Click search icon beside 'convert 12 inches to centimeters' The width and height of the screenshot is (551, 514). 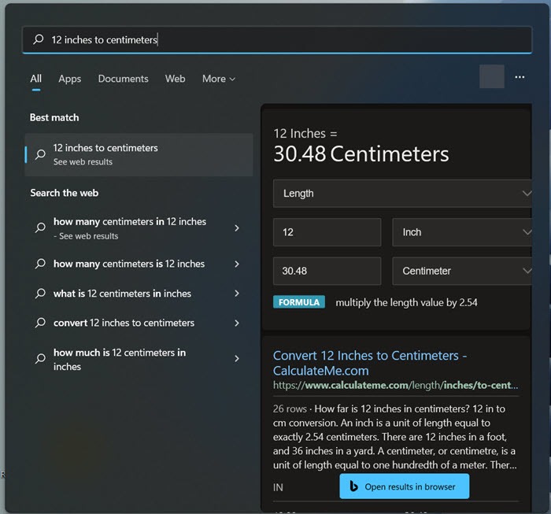[x=41, y=323]
